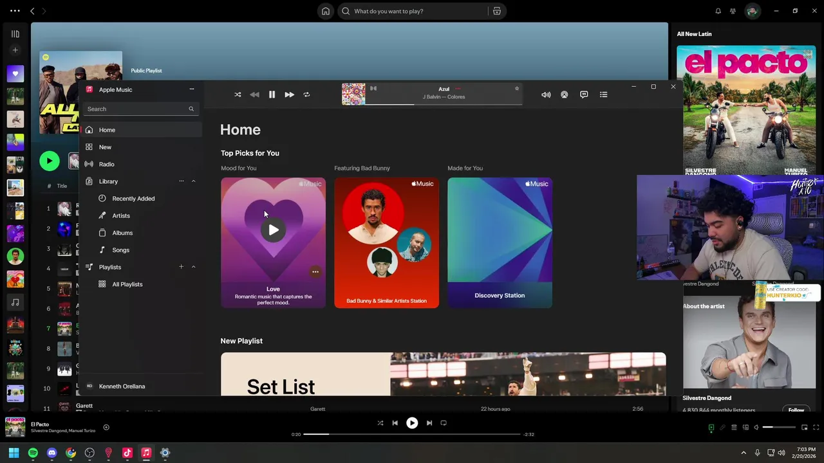
Task: Add El Pacto to Liked Songs
Action: click(x=106, y=428)
